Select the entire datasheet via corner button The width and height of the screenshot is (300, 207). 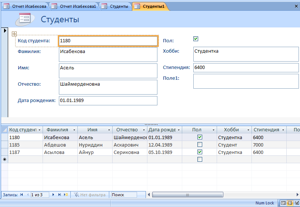point(4,130)
